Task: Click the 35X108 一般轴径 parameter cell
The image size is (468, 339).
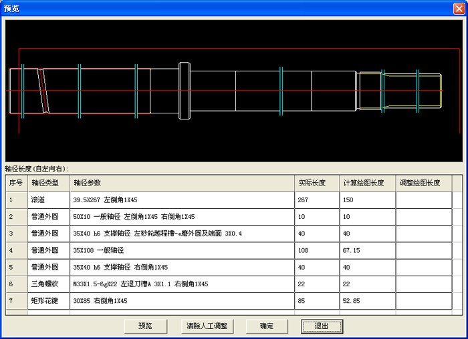Action: (x=182, y=250)
